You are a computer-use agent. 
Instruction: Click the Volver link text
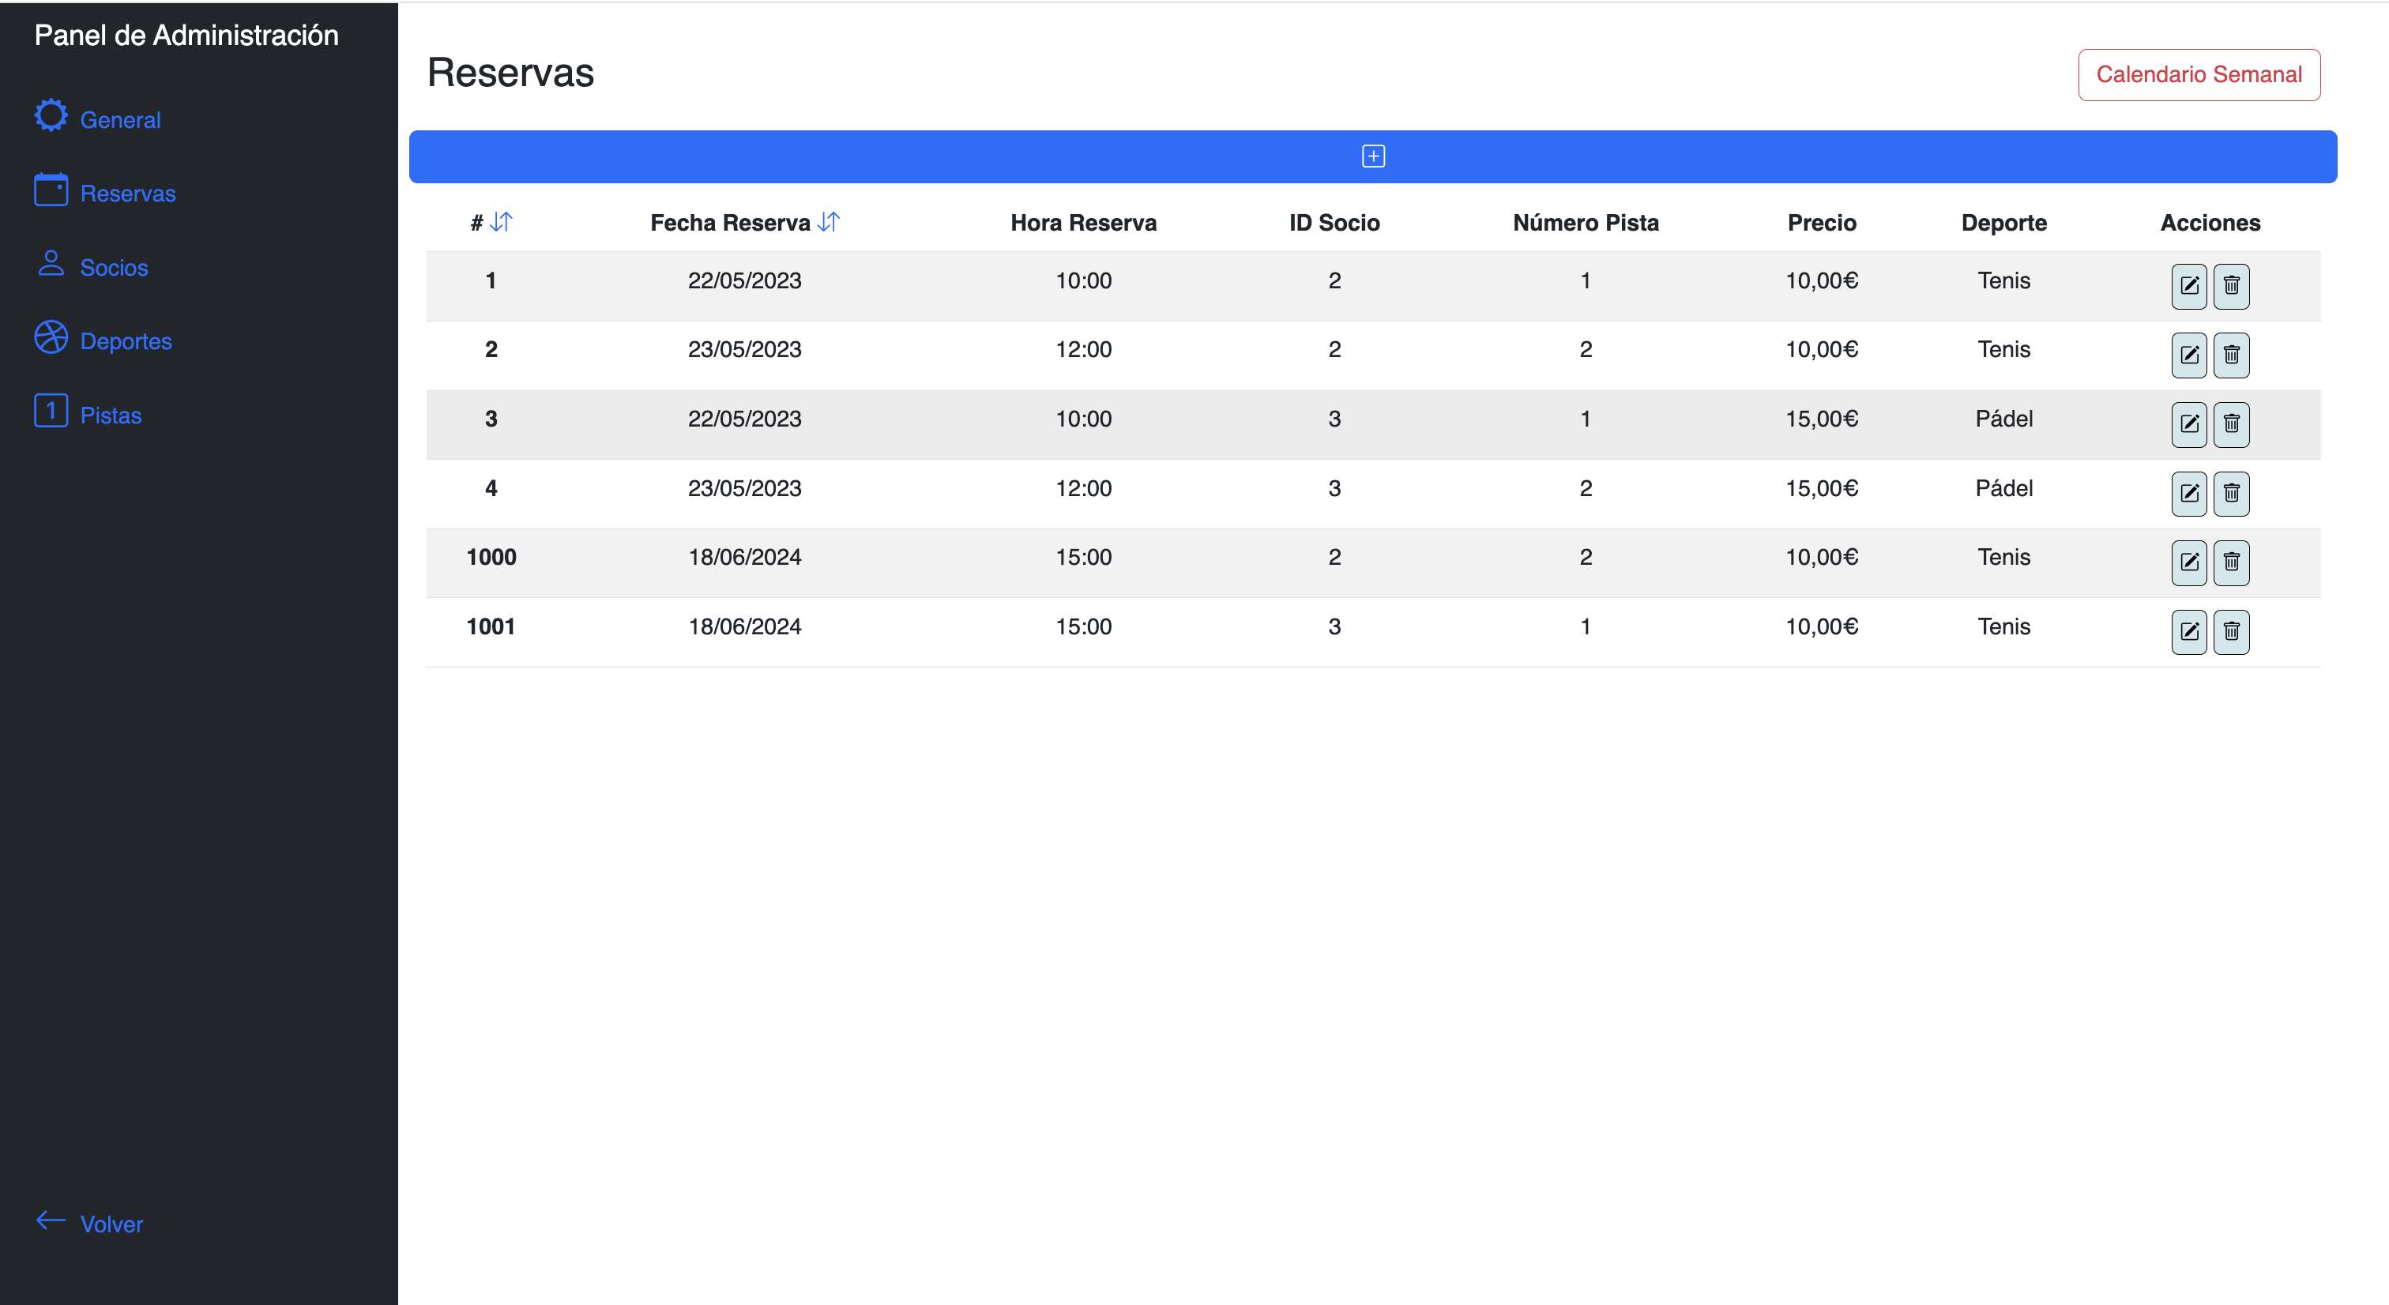click(x=111, y=1224)
